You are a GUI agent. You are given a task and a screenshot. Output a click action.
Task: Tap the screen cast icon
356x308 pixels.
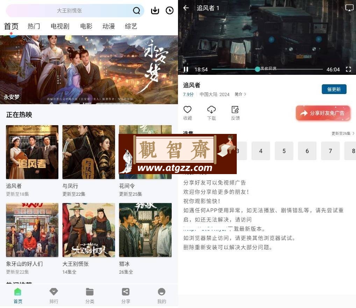349,8
